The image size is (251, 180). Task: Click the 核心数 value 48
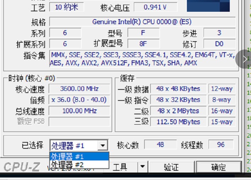pyautogui.click(x=160, y=144)
